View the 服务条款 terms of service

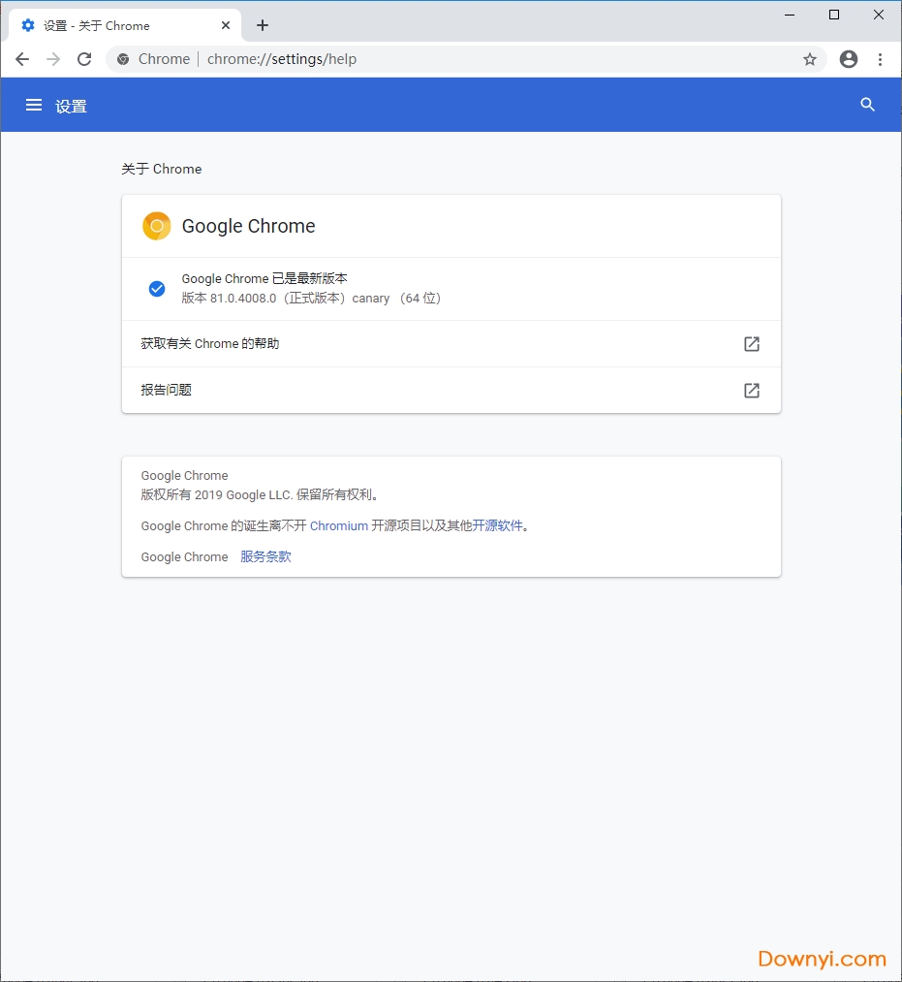coord(264,556)
